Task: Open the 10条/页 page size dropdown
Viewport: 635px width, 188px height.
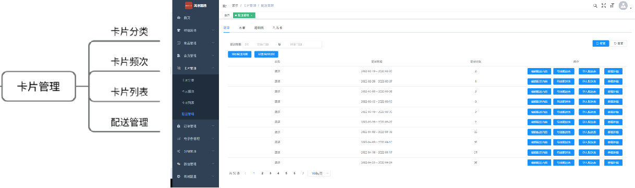Action: click(319, 173)
